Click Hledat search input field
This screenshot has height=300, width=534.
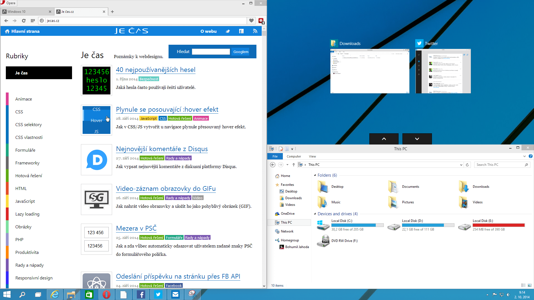point(211,52)
